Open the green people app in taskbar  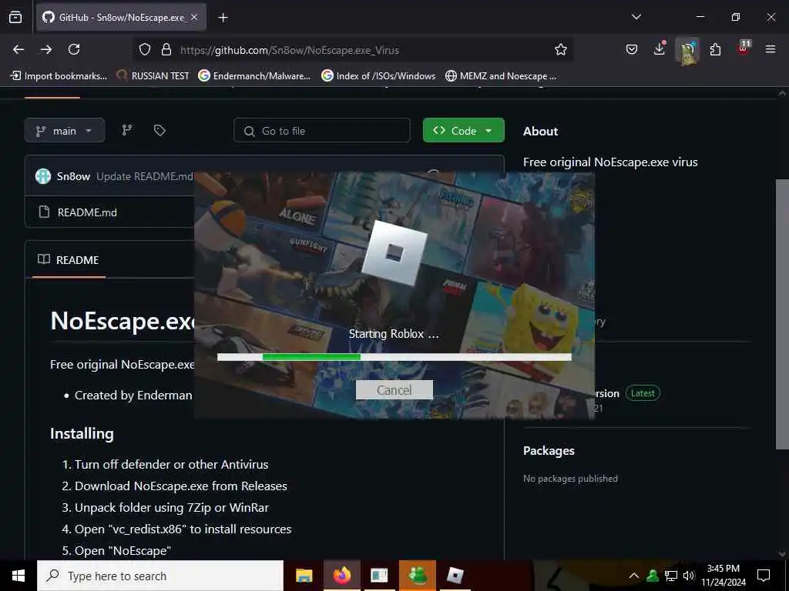pyautogui.click(x=417, y=576)
